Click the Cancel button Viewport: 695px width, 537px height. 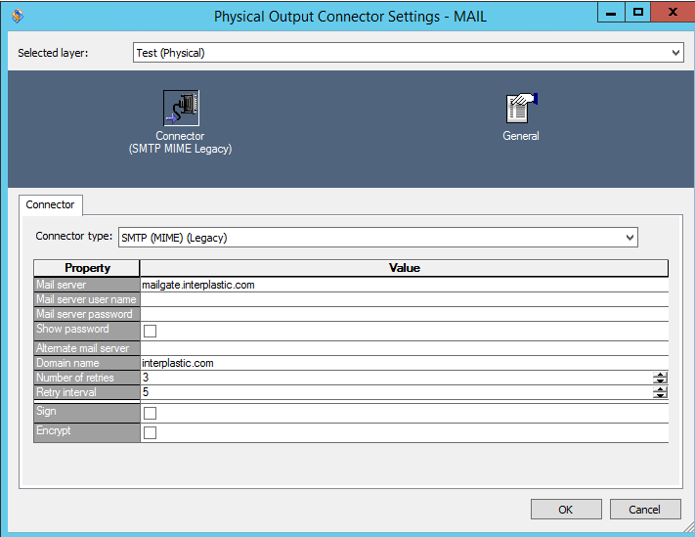tap(645, 510)
